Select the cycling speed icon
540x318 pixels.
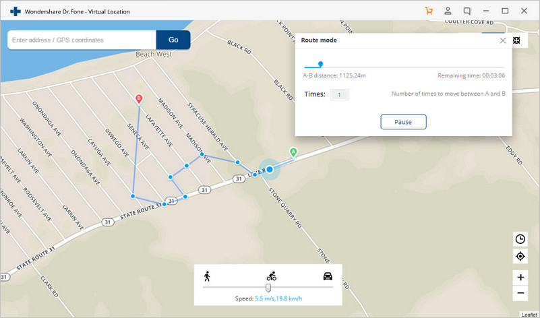(272, 276)
